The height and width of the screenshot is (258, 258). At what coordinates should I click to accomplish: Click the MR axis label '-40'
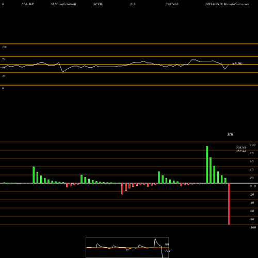pos(252,203)
